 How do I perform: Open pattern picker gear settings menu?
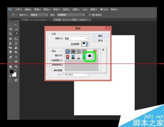point(103,50)
